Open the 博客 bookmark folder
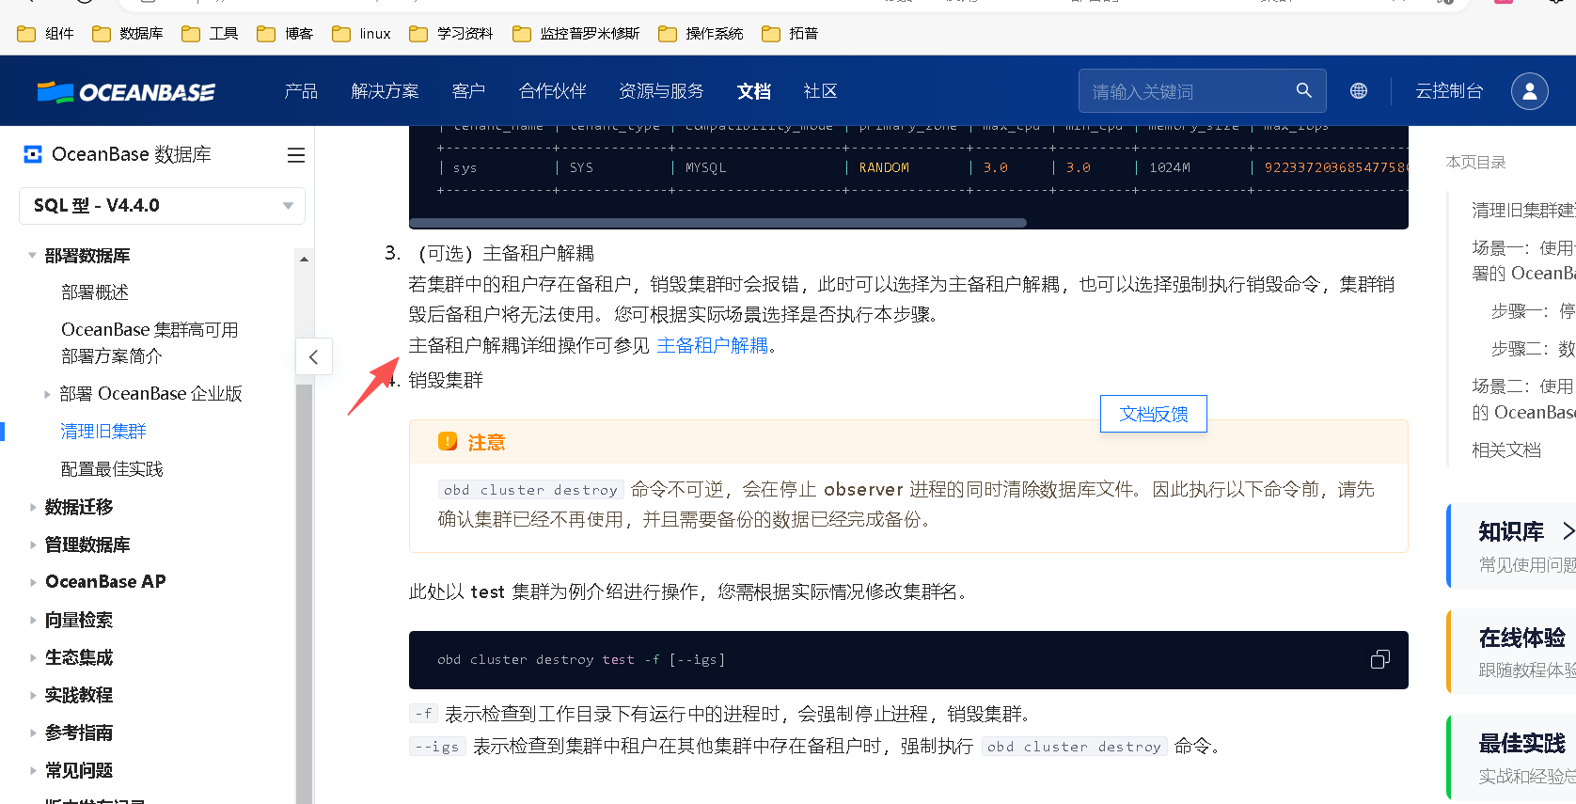Screen dimensions: 1576x804 (286, 34)
